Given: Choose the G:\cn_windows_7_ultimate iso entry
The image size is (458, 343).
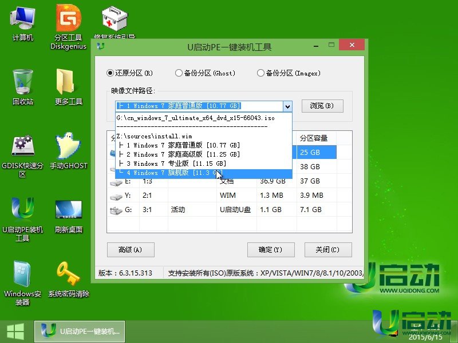Looking at the screenshot, I should pyautogui.click(x=204, y=118).
